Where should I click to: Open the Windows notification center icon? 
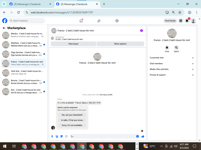[195, 146]
